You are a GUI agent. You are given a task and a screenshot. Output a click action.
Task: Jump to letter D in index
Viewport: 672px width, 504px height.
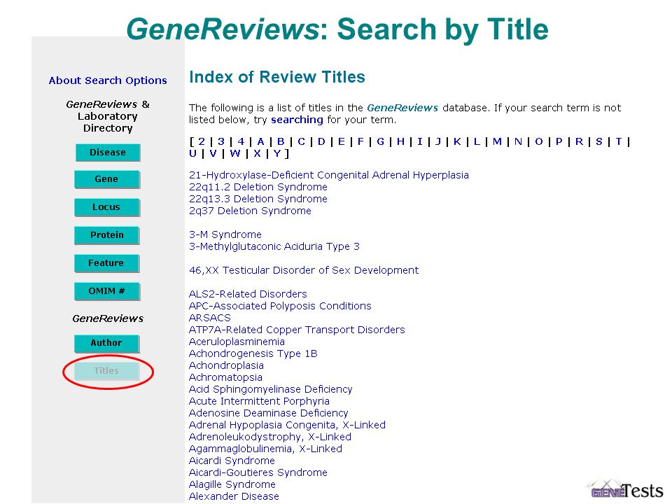(321, 141)
